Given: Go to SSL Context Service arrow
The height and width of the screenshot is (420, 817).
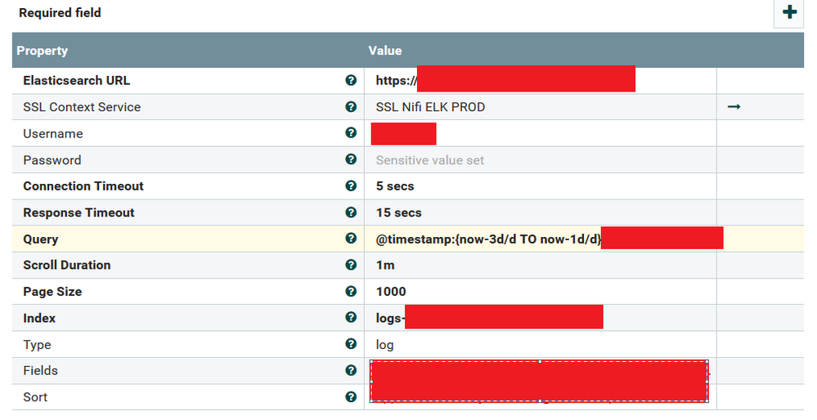Looking at the screenshot, I should [734, 107].
